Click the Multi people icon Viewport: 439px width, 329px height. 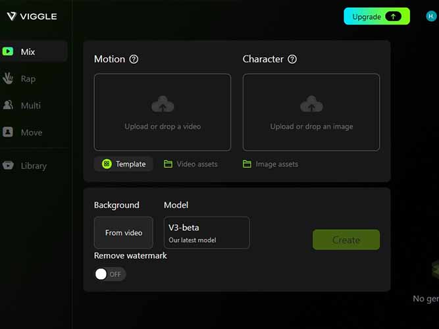[x=8, y=105]
